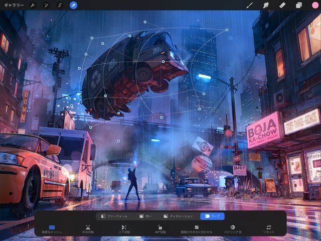Select the Paint brush tool

tap(249, 5)
